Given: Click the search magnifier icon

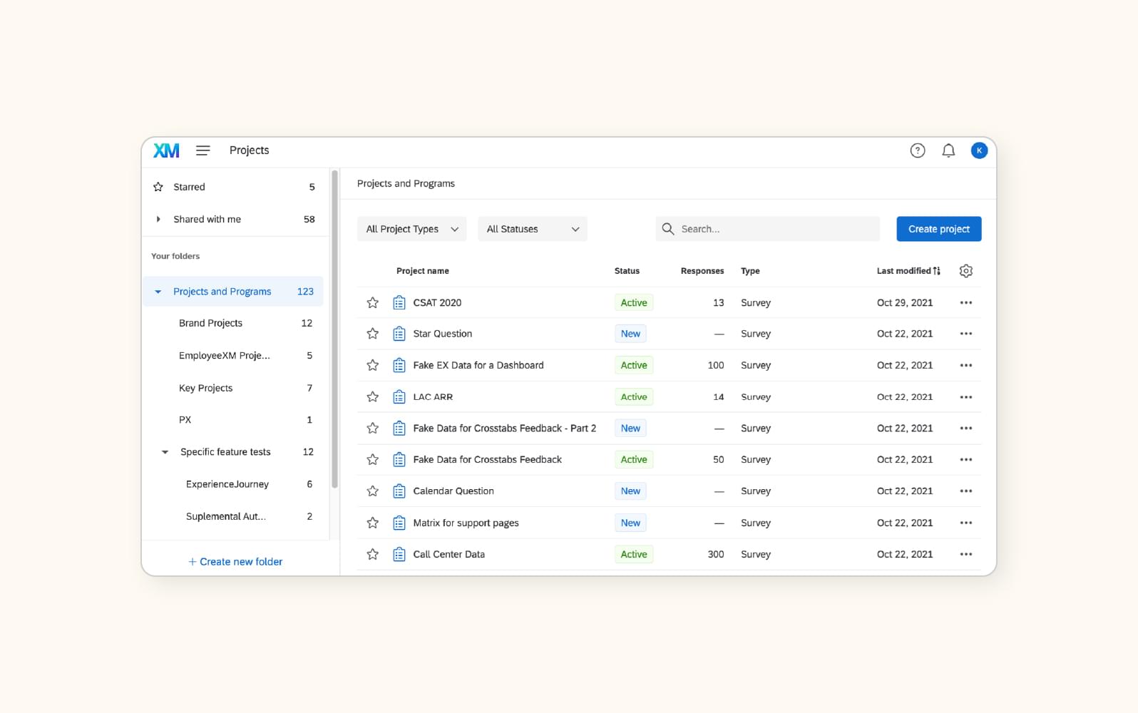Looking at the screenshot, I should click(668, 229).
